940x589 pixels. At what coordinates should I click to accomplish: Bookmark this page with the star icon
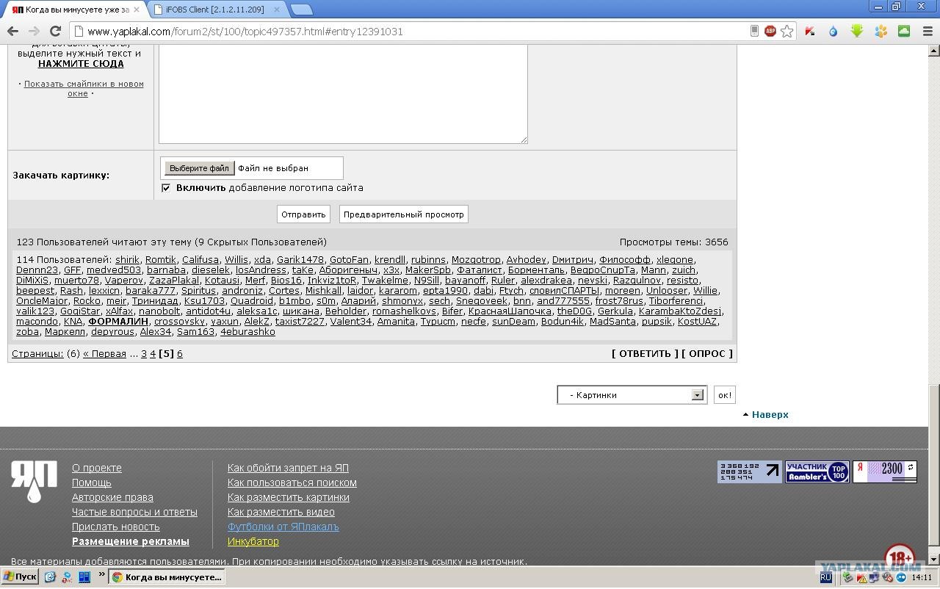pyautogui.click(x=787, y=32)
